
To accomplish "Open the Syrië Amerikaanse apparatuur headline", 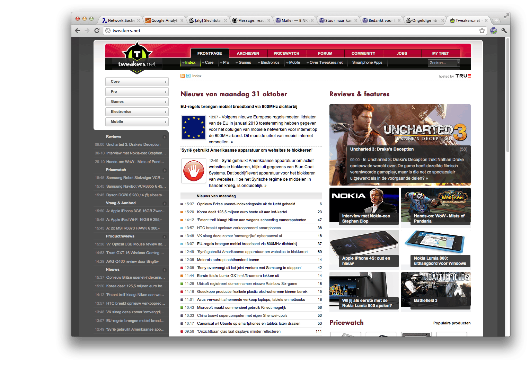I will (x=246, y=150).
